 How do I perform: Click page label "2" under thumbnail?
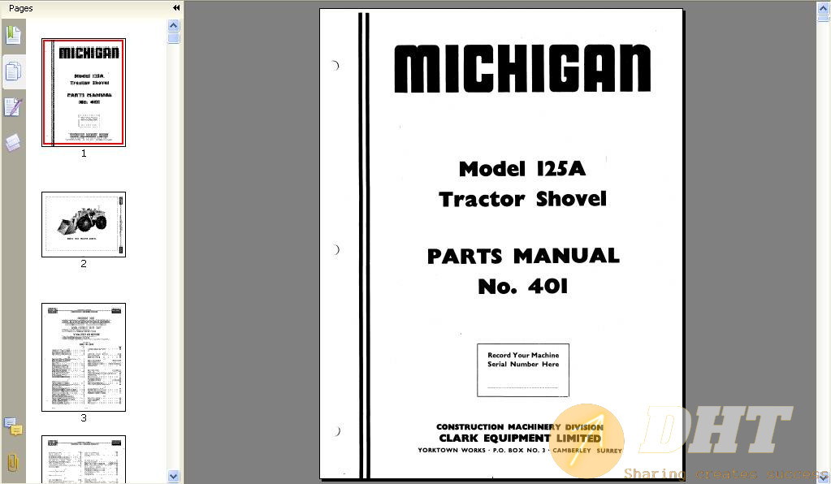click(x=84, y=263)
